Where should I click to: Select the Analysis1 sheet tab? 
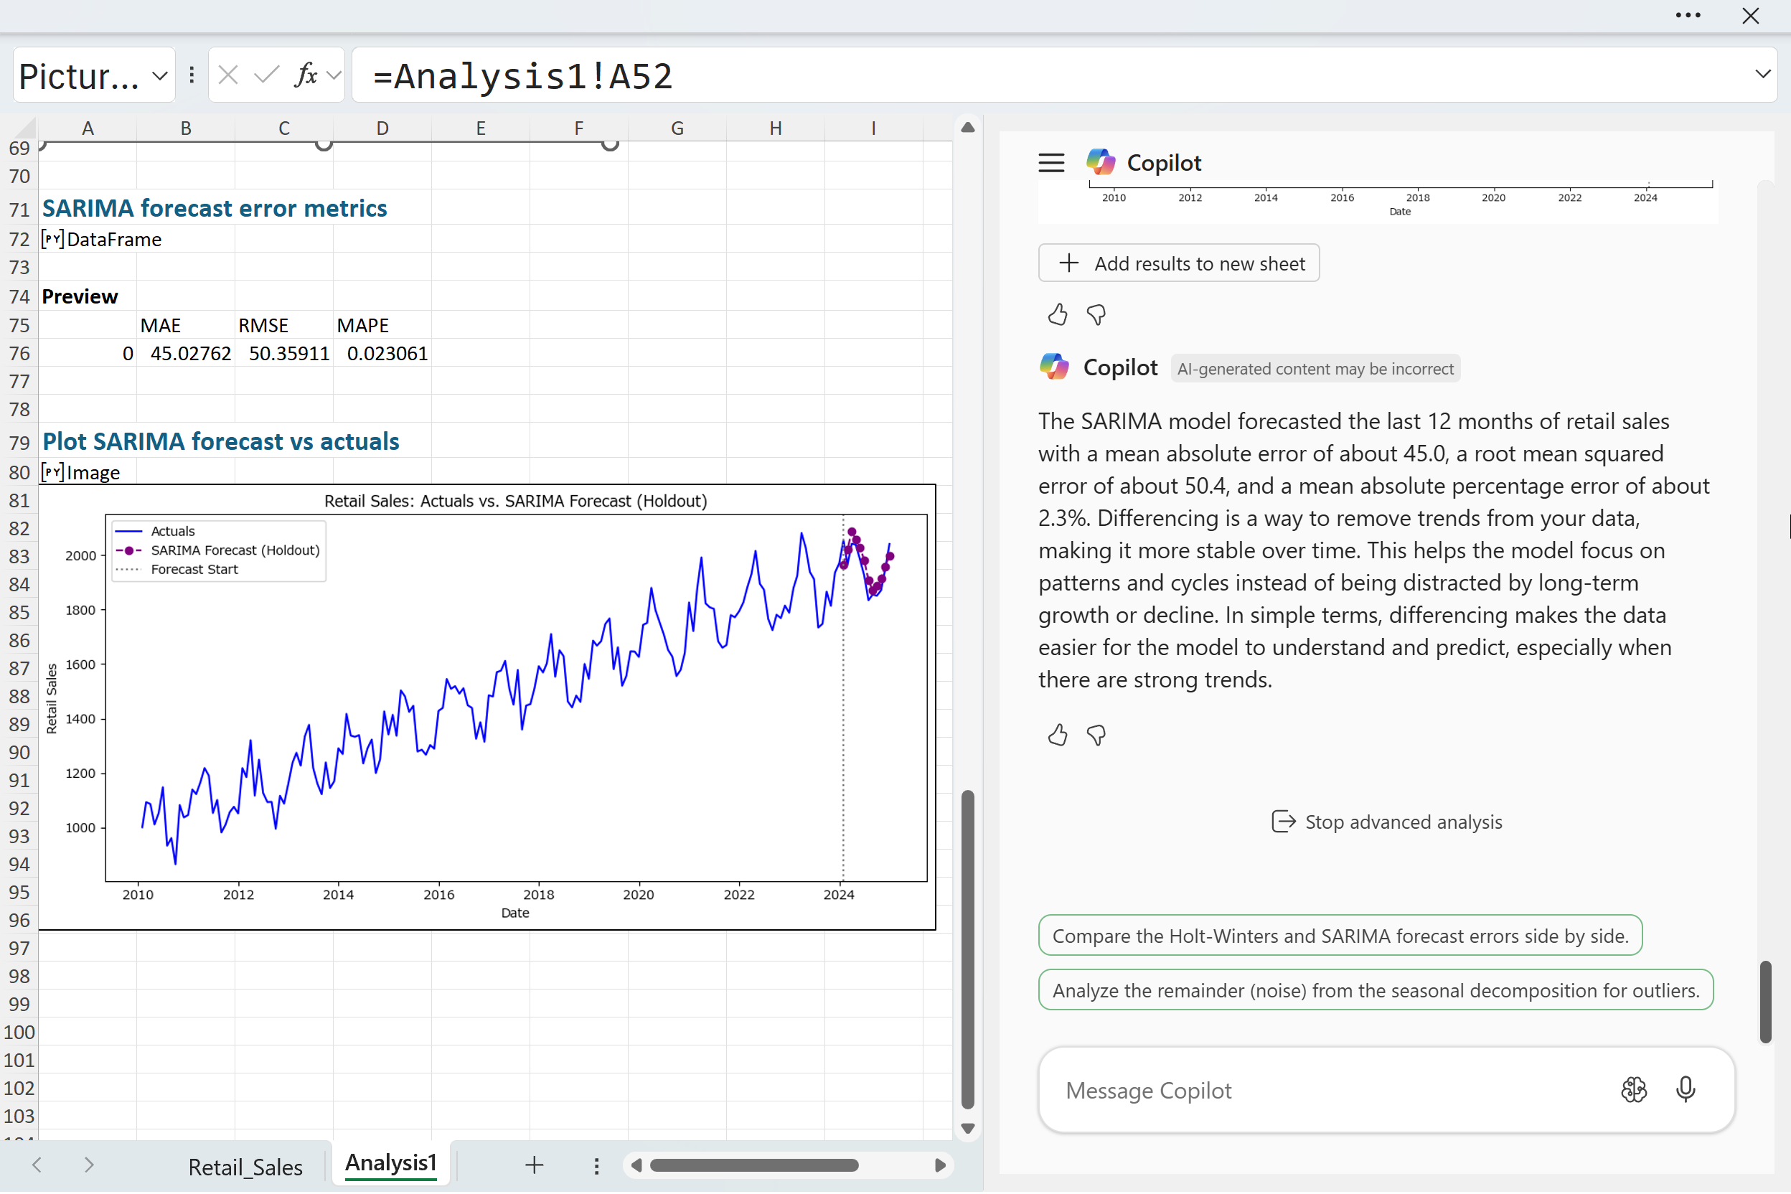390,1162
